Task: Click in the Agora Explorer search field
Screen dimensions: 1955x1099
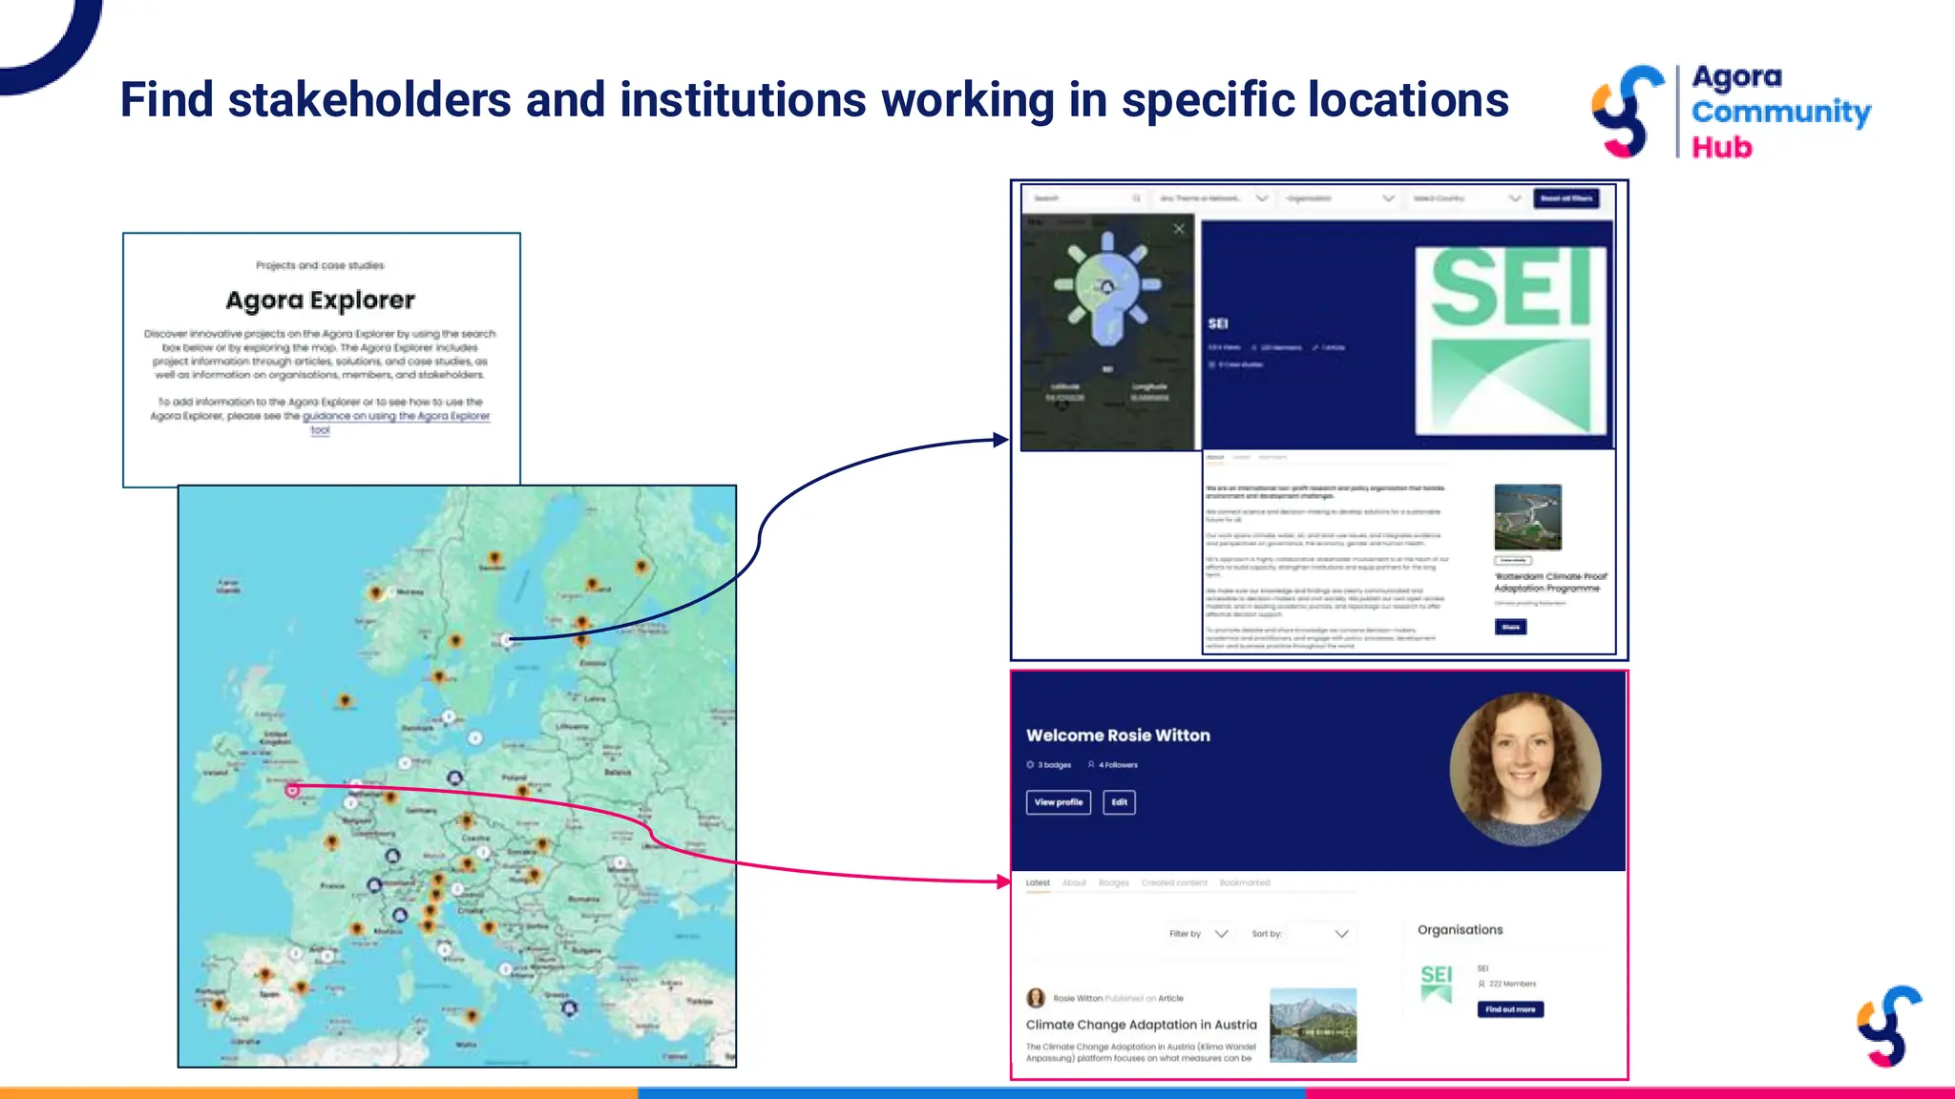Action: [x=1086, y=198]
